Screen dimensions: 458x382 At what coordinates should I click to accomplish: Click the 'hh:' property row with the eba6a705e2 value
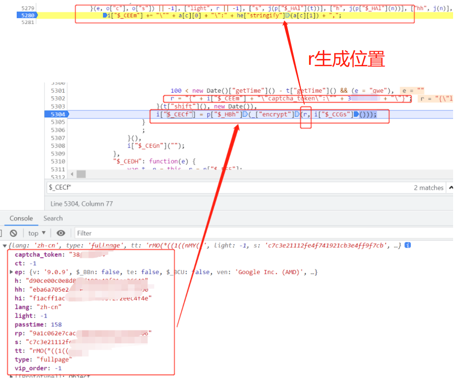click(x=82, y=290)
